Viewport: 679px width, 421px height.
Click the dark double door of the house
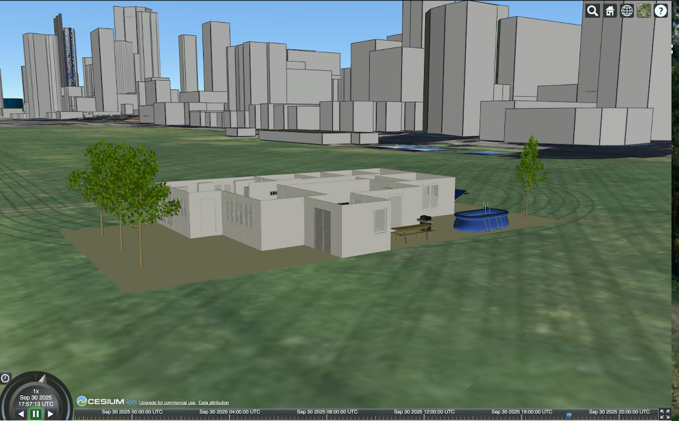point(323,230)
